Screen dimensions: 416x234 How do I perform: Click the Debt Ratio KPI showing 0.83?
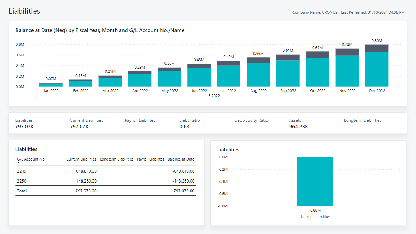[190, 123]
